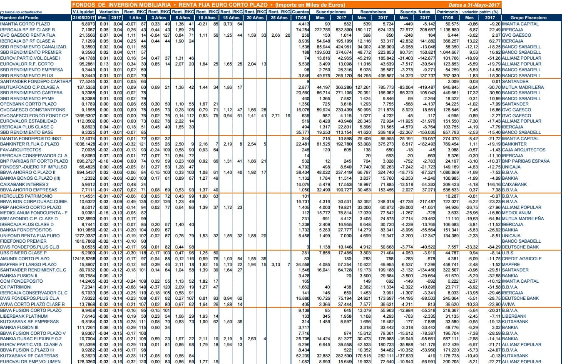Image resolution: width=562 pixels, height=364 pixels.
Task: Click the 'Reembolsos' header cell
Action: click(x=374, y=13)
